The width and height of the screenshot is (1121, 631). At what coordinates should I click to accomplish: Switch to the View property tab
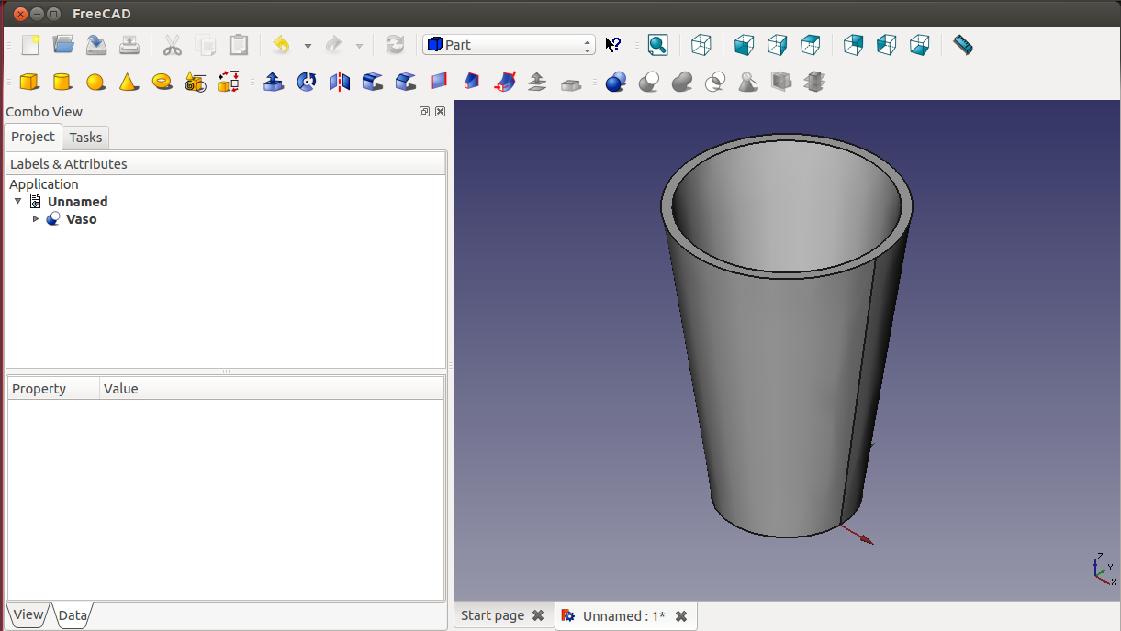click(x=28, y=614)
